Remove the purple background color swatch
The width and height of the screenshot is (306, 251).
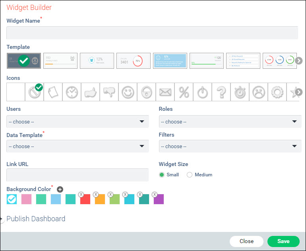point(155,195)
